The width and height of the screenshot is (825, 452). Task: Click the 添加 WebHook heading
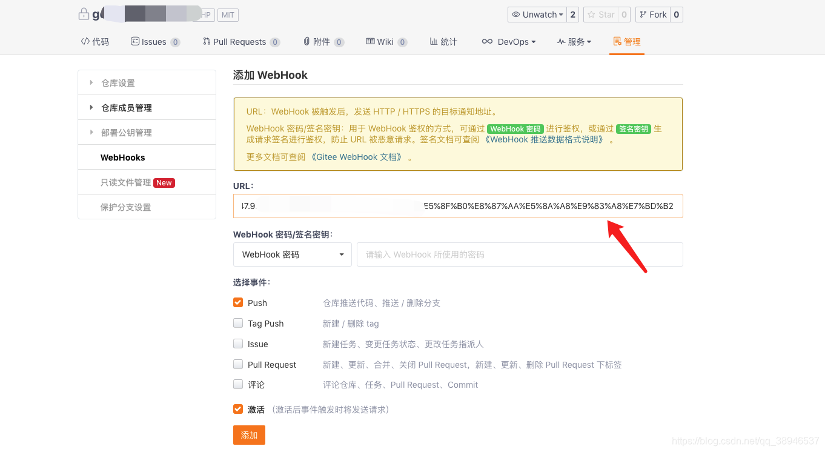click(270, 75)
